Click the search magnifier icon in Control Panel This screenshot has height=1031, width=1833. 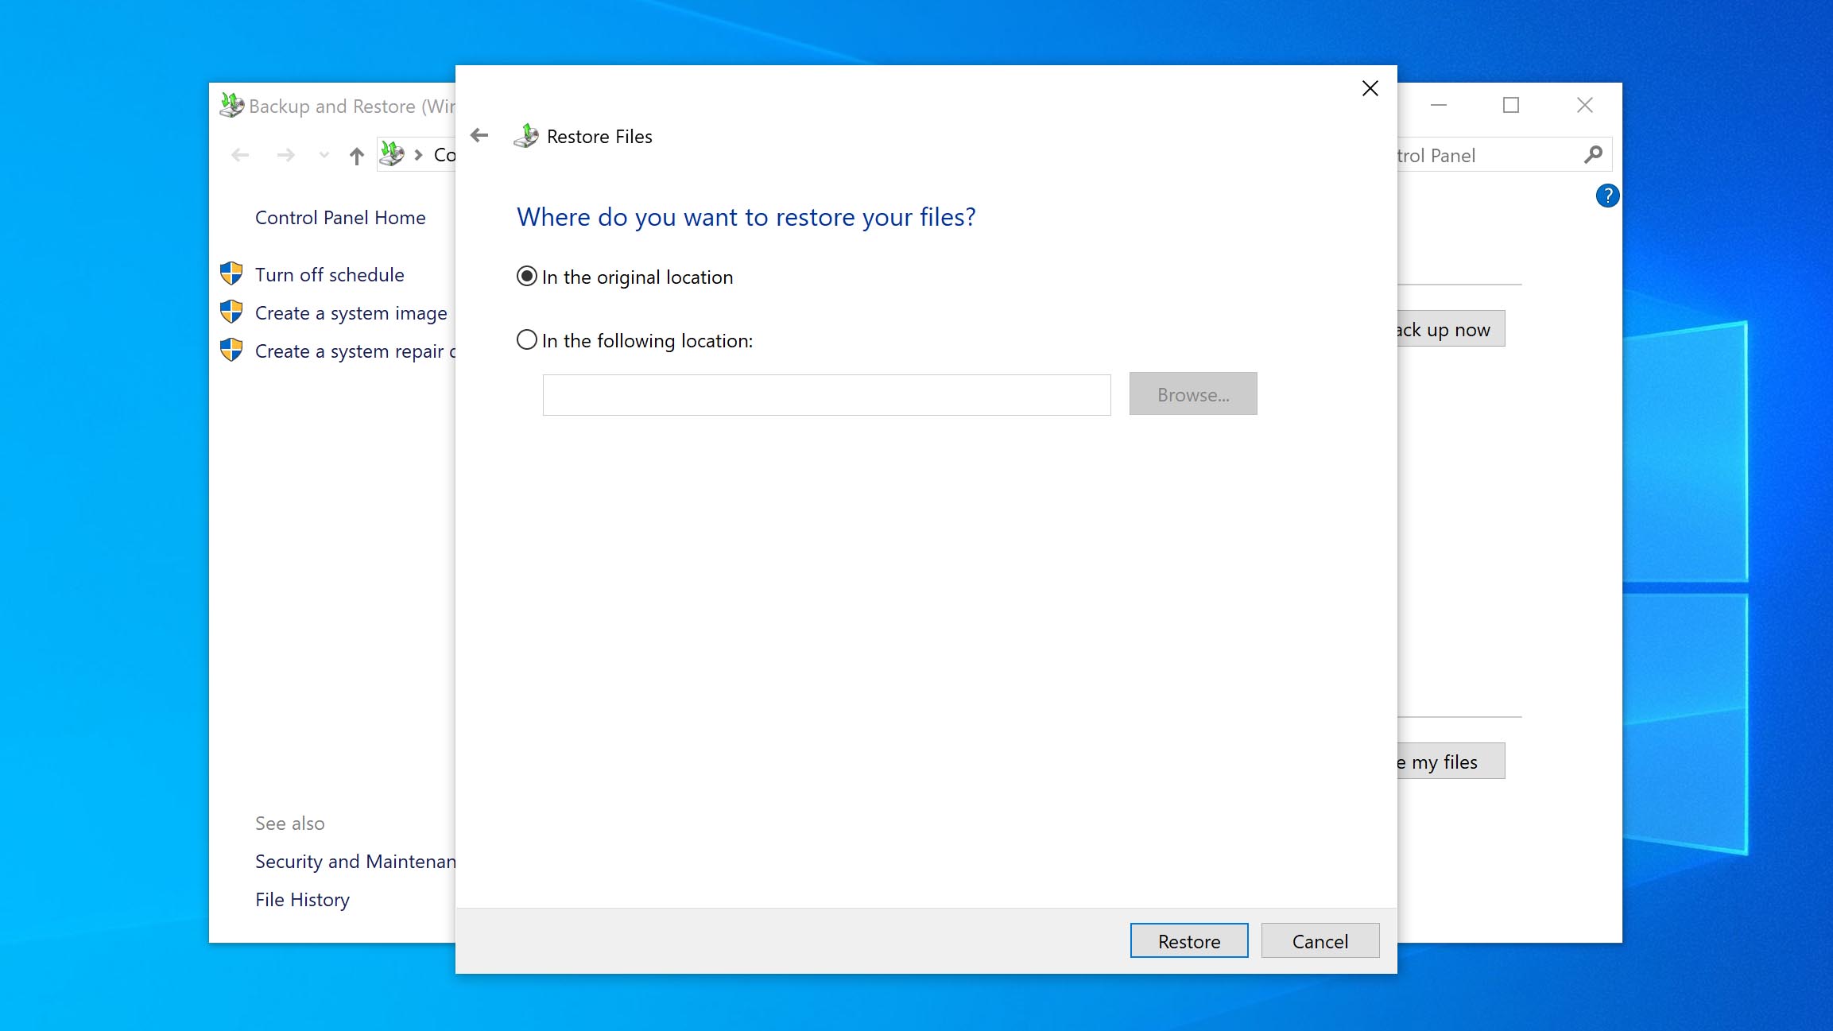1592,155
